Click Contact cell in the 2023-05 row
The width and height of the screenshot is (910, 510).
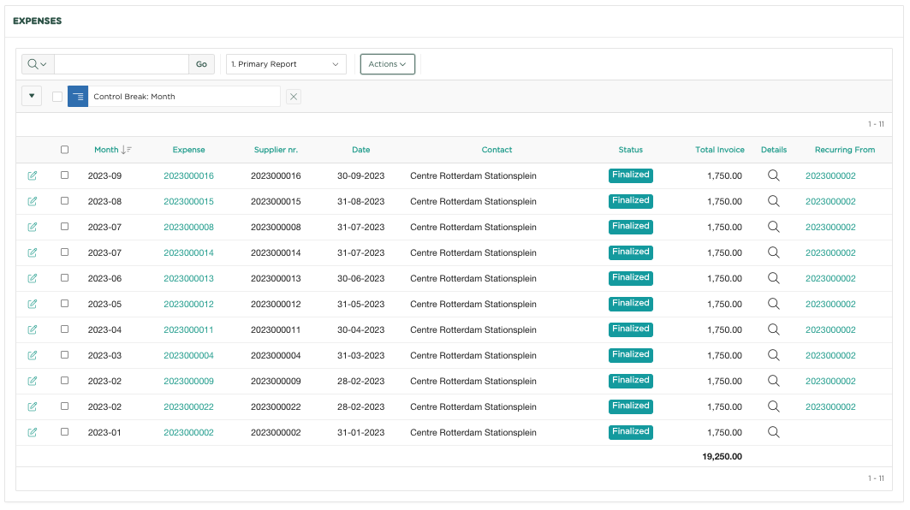coord(473,304)
